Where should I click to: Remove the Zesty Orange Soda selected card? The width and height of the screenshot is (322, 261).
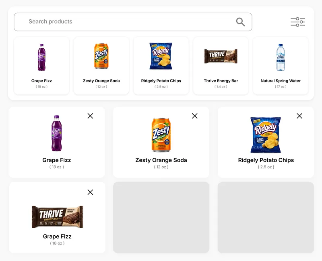[x=195, y=116]
